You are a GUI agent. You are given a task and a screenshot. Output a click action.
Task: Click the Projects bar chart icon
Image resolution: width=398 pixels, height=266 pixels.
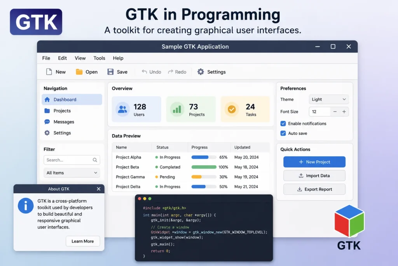(177, 109)
